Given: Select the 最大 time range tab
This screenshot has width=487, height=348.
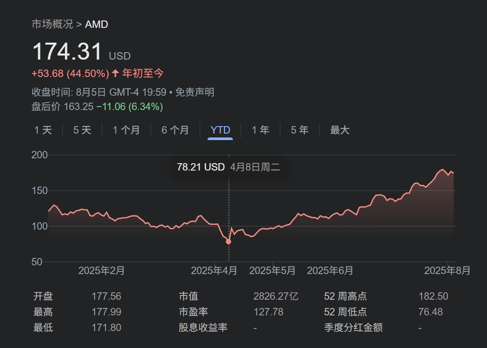Looking at the screenshot, I should pyautogui.click(x=339, y=130).
